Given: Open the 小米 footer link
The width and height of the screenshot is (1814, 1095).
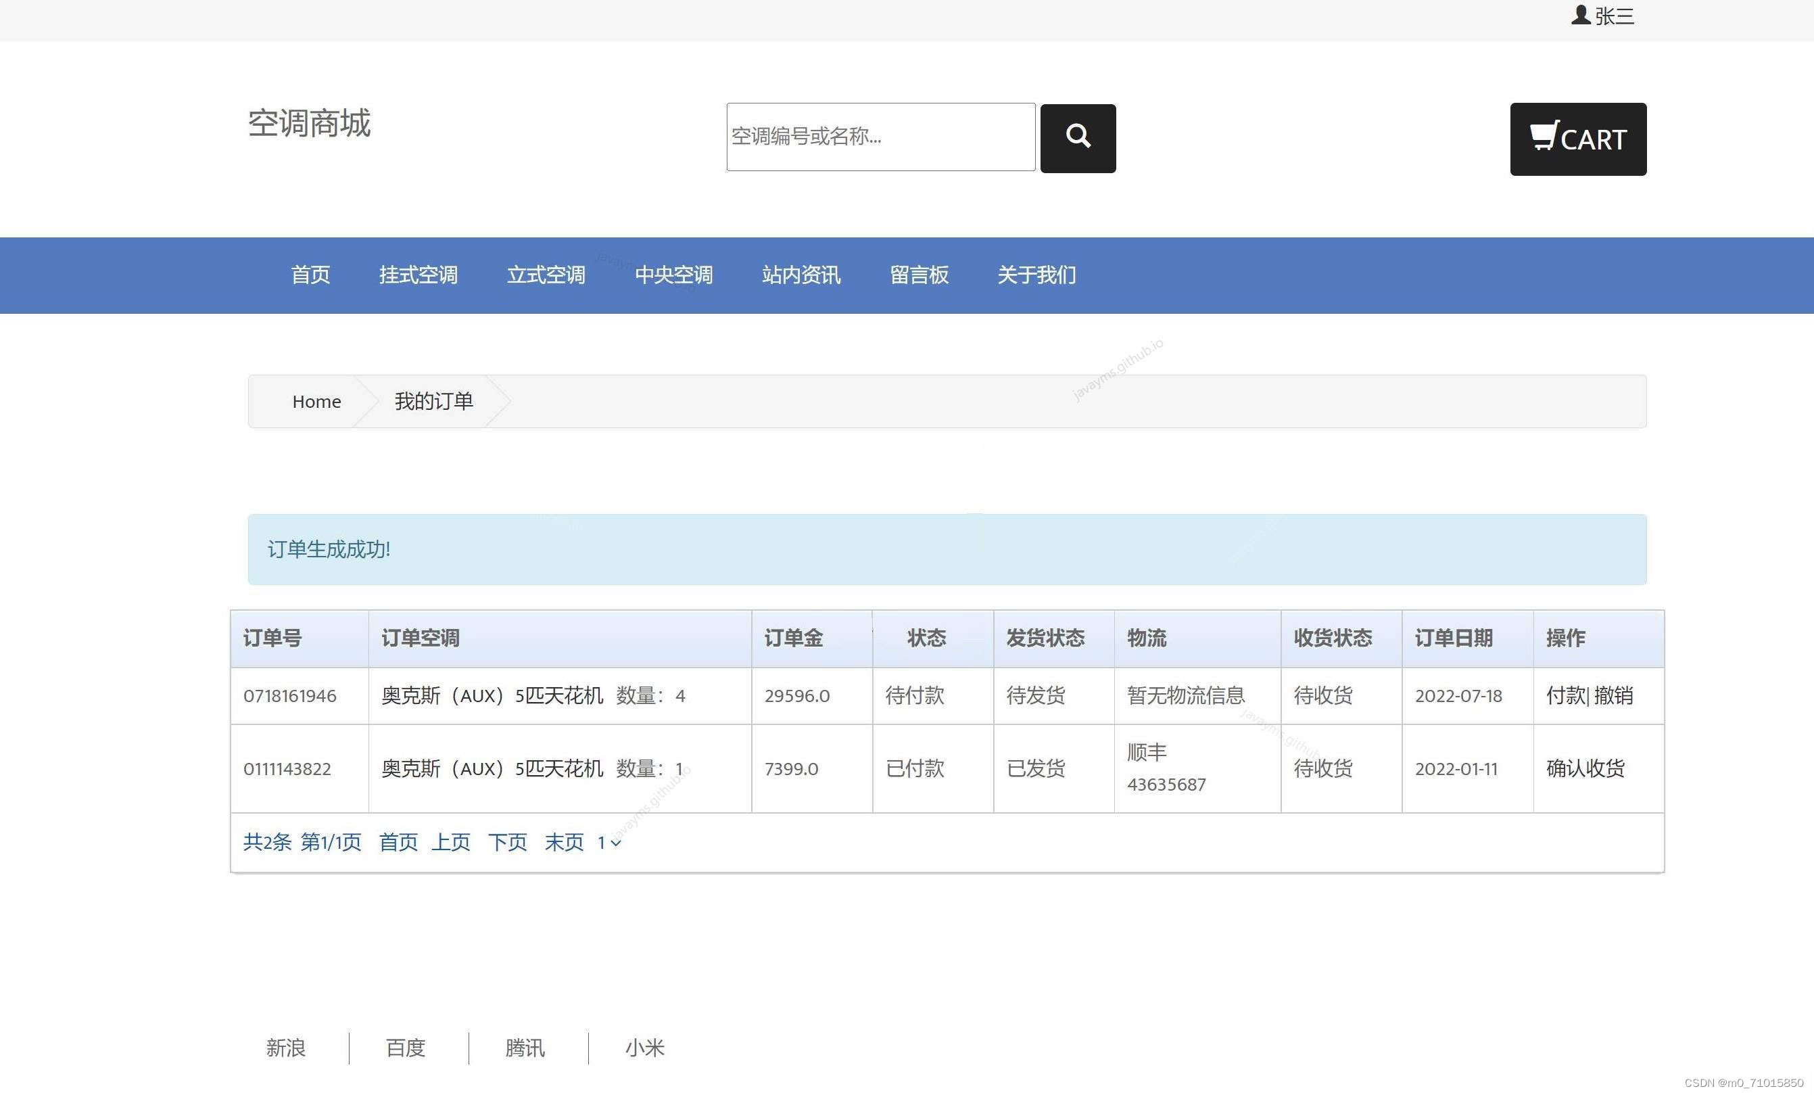Looking at the screenshot, I should point(645,1048).
